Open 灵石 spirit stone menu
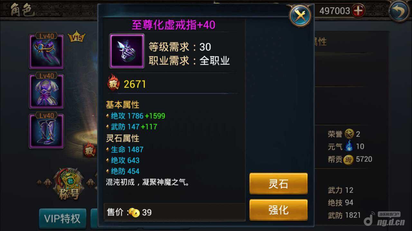 (x=278, y=184)
